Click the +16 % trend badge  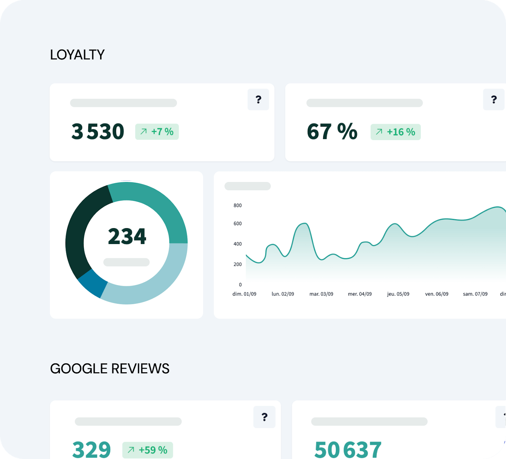pos(395,132)
